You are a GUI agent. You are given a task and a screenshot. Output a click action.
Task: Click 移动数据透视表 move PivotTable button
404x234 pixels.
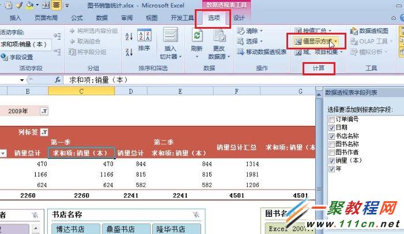(x=262, y=52)
